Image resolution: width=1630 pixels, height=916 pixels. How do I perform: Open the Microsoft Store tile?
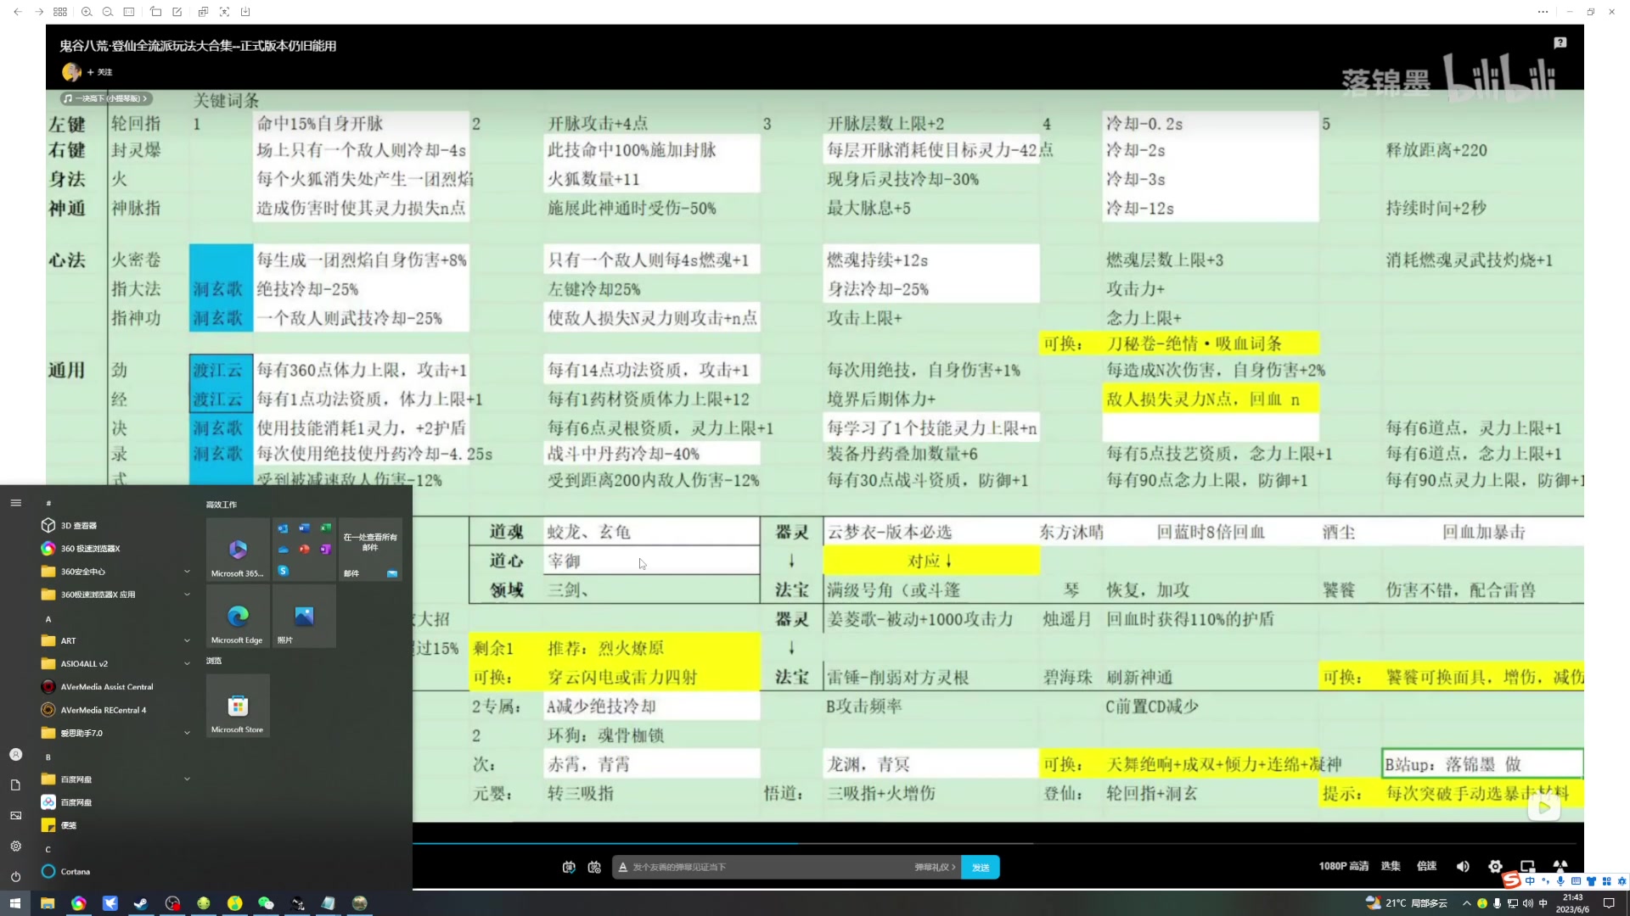(x=238, y=706)
